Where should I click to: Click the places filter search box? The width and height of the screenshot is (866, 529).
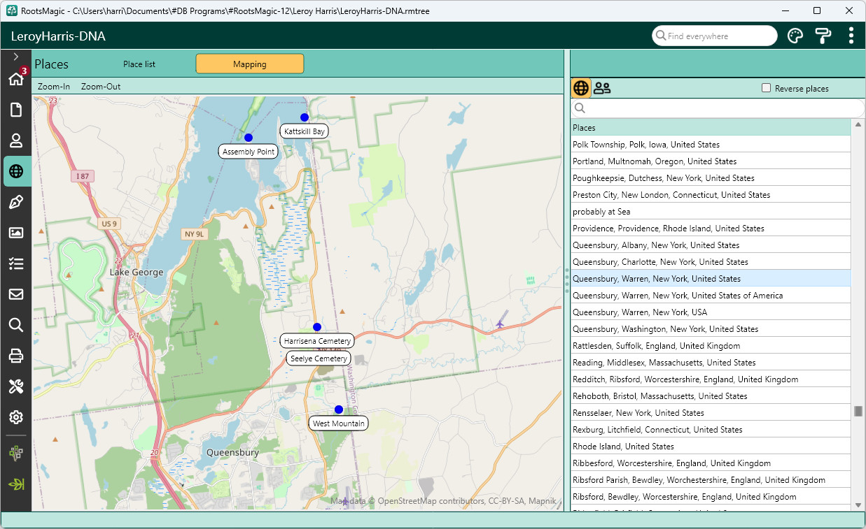point(718,108)
